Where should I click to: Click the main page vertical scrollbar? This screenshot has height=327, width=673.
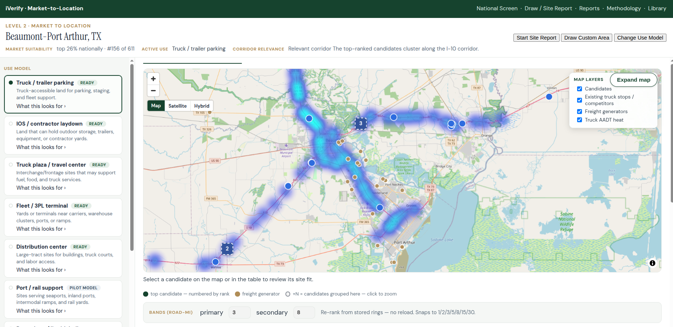point(672,133)
